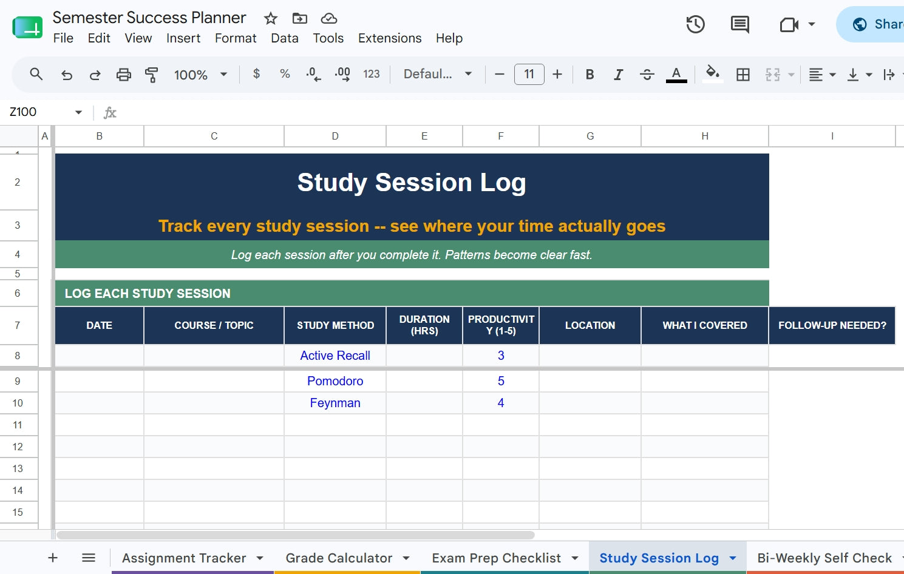
Task: Click the Name box showing Z100
Action: (38, 112)
